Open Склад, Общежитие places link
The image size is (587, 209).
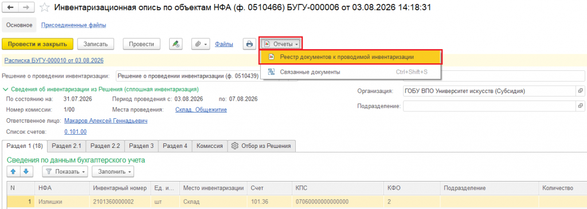[x=201, y=110]
